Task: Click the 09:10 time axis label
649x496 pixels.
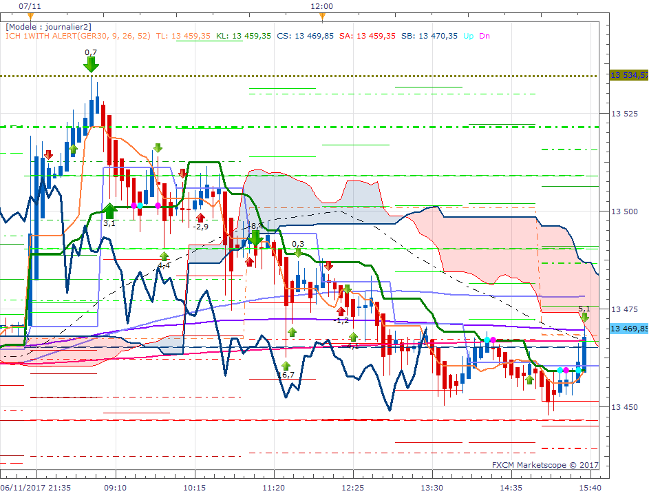Action: [x=116, y=488]
